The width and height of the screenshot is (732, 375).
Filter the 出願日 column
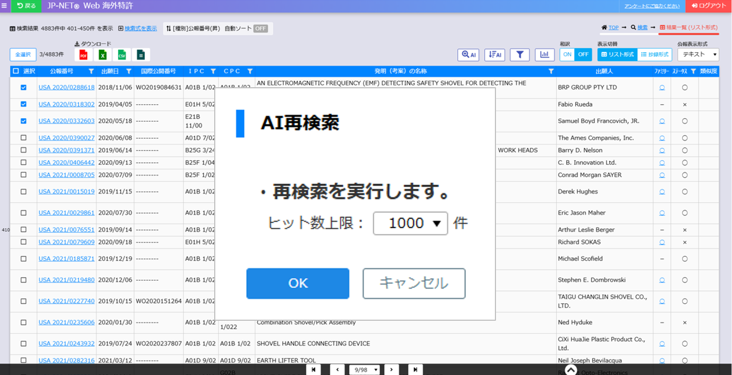129,71
